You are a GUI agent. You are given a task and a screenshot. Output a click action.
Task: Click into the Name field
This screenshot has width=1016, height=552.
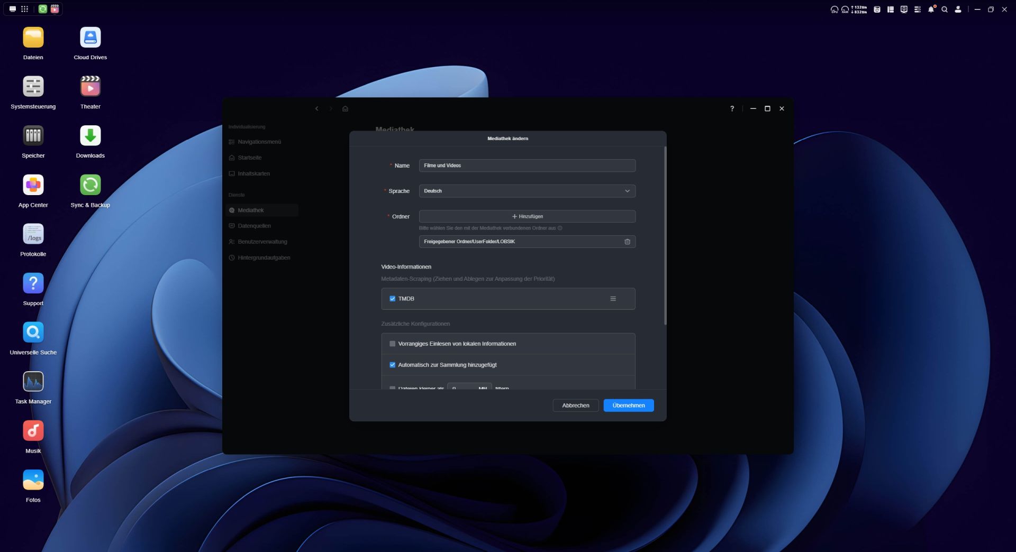pyautogui.click(x=527, y=165)
